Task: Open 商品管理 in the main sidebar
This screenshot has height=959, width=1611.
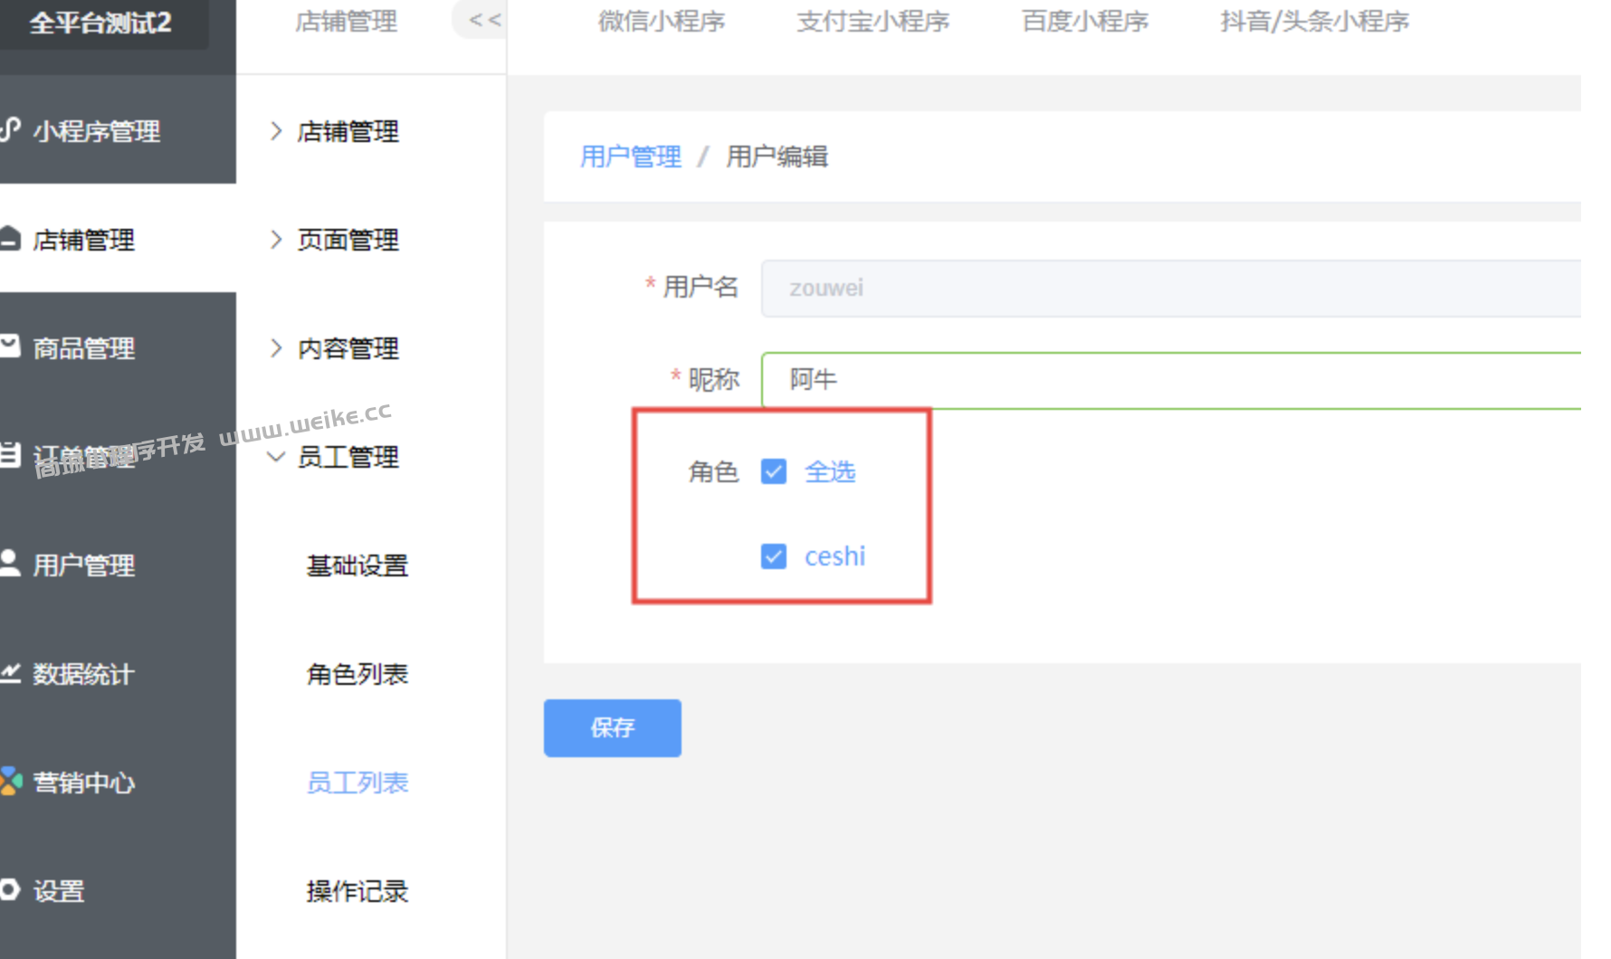Action: (84, 348)
